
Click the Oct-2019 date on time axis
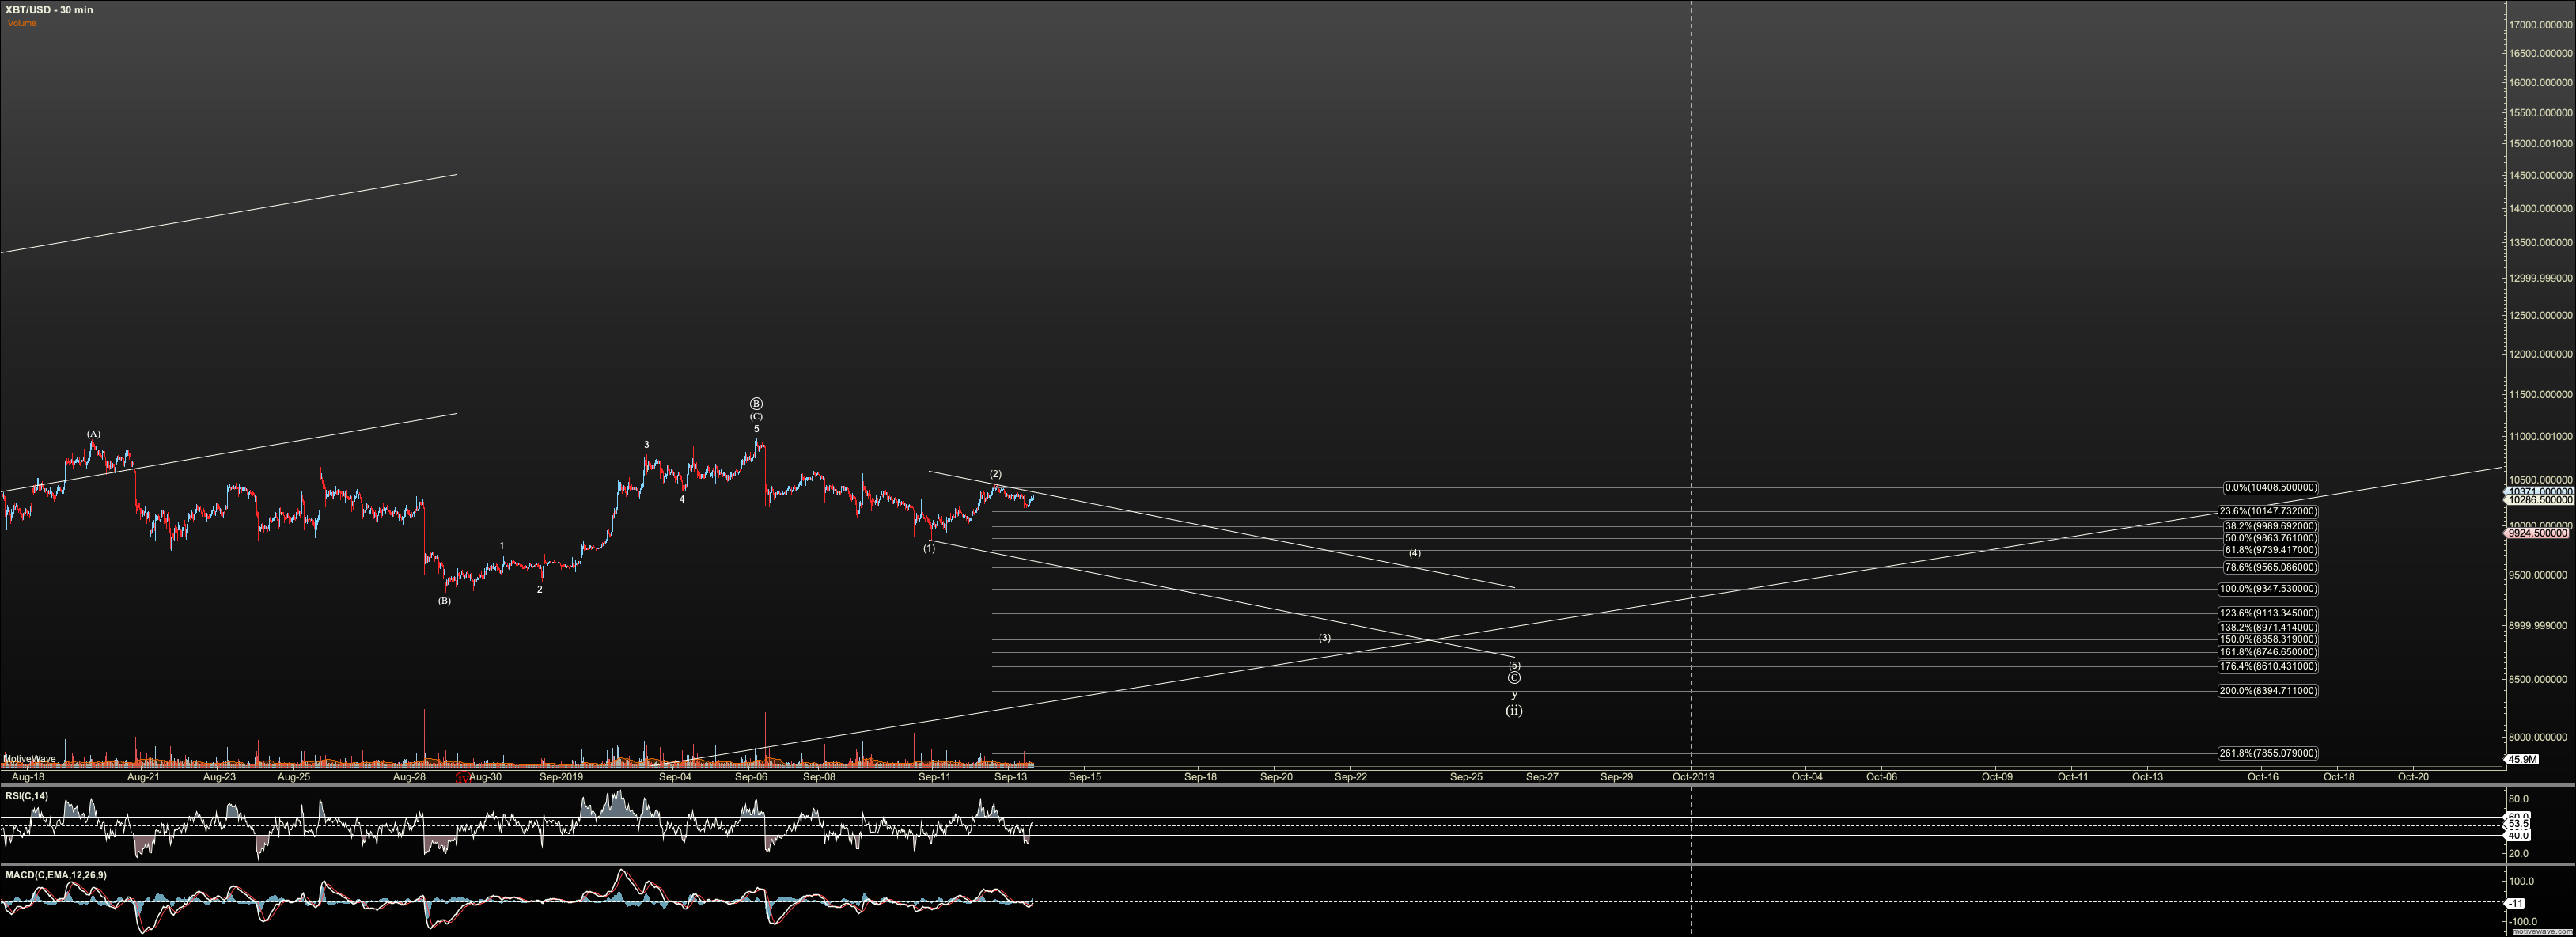click(1693, 777)
